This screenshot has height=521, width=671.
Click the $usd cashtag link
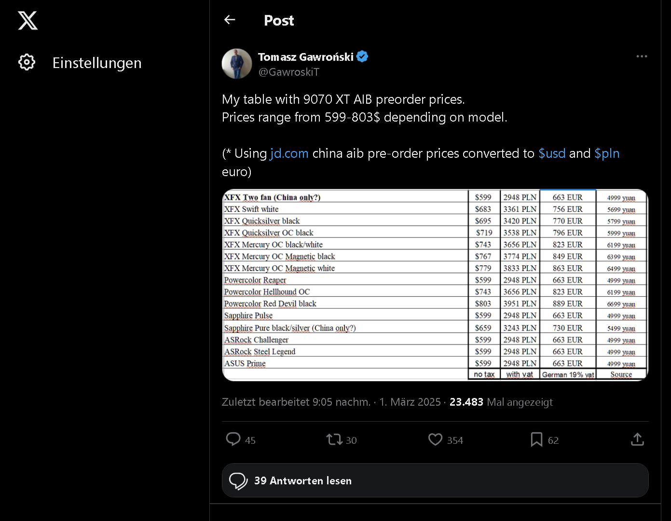552,153
